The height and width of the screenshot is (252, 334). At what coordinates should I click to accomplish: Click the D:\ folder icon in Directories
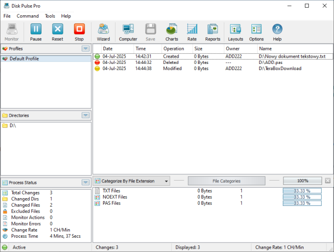[x=5, y=125]
